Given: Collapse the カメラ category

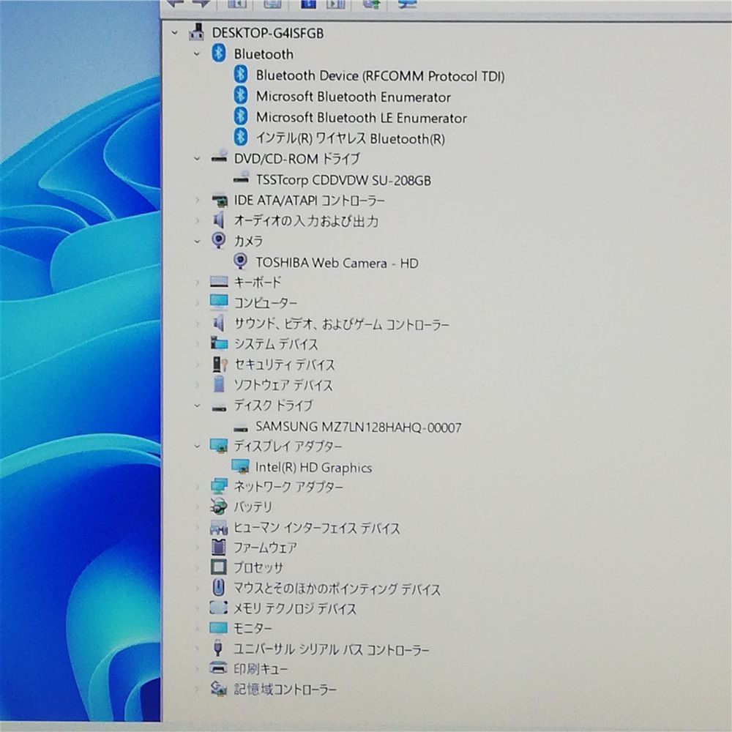Looking at the screenshot, I should pyautogui.click(x=196, y=242).
